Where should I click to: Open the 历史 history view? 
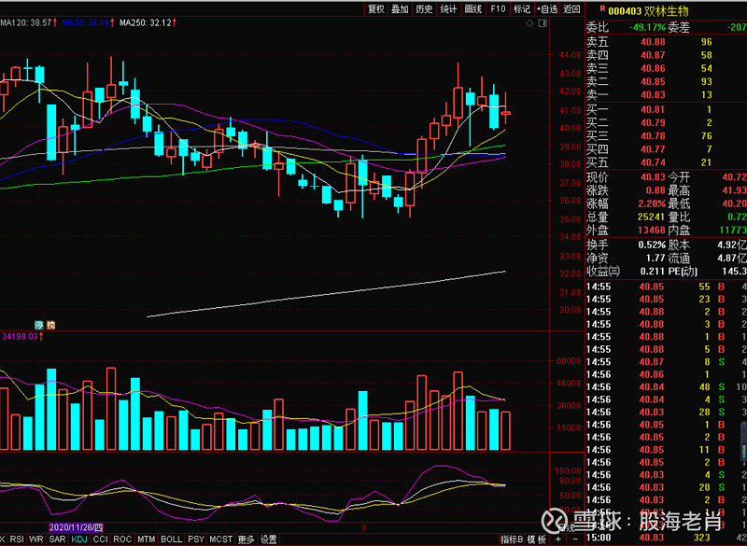click(x=425, y=9)
